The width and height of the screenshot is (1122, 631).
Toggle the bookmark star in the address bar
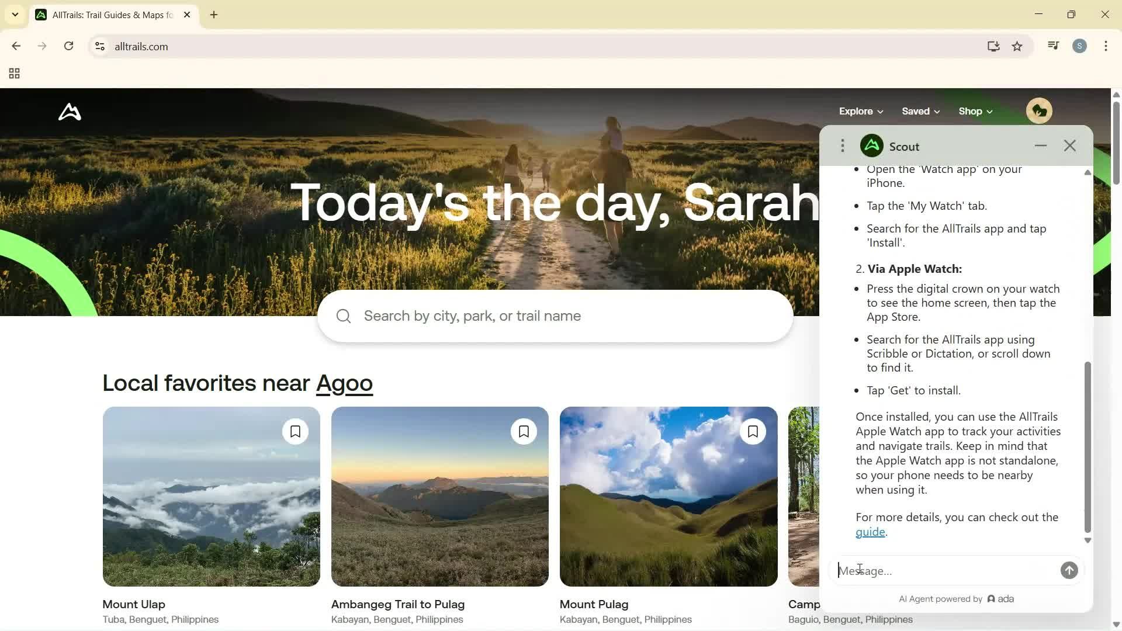tap(1017, 46)
